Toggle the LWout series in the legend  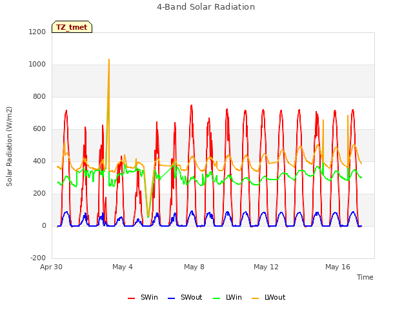268,298
